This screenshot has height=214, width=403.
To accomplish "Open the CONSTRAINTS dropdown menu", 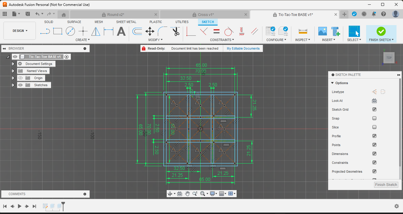I will coord(222,40).
